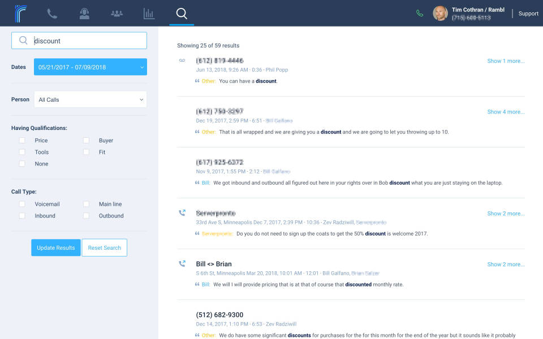The height and width of the screenshot is (339, 543).
Task: Open the phone calls nav icon
Action: (x=52, y=14)
